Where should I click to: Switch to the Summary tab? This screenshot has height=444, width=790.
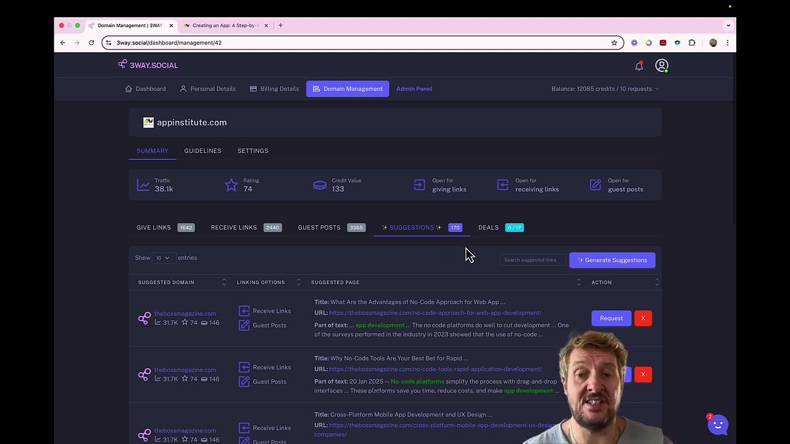[152, 150]
